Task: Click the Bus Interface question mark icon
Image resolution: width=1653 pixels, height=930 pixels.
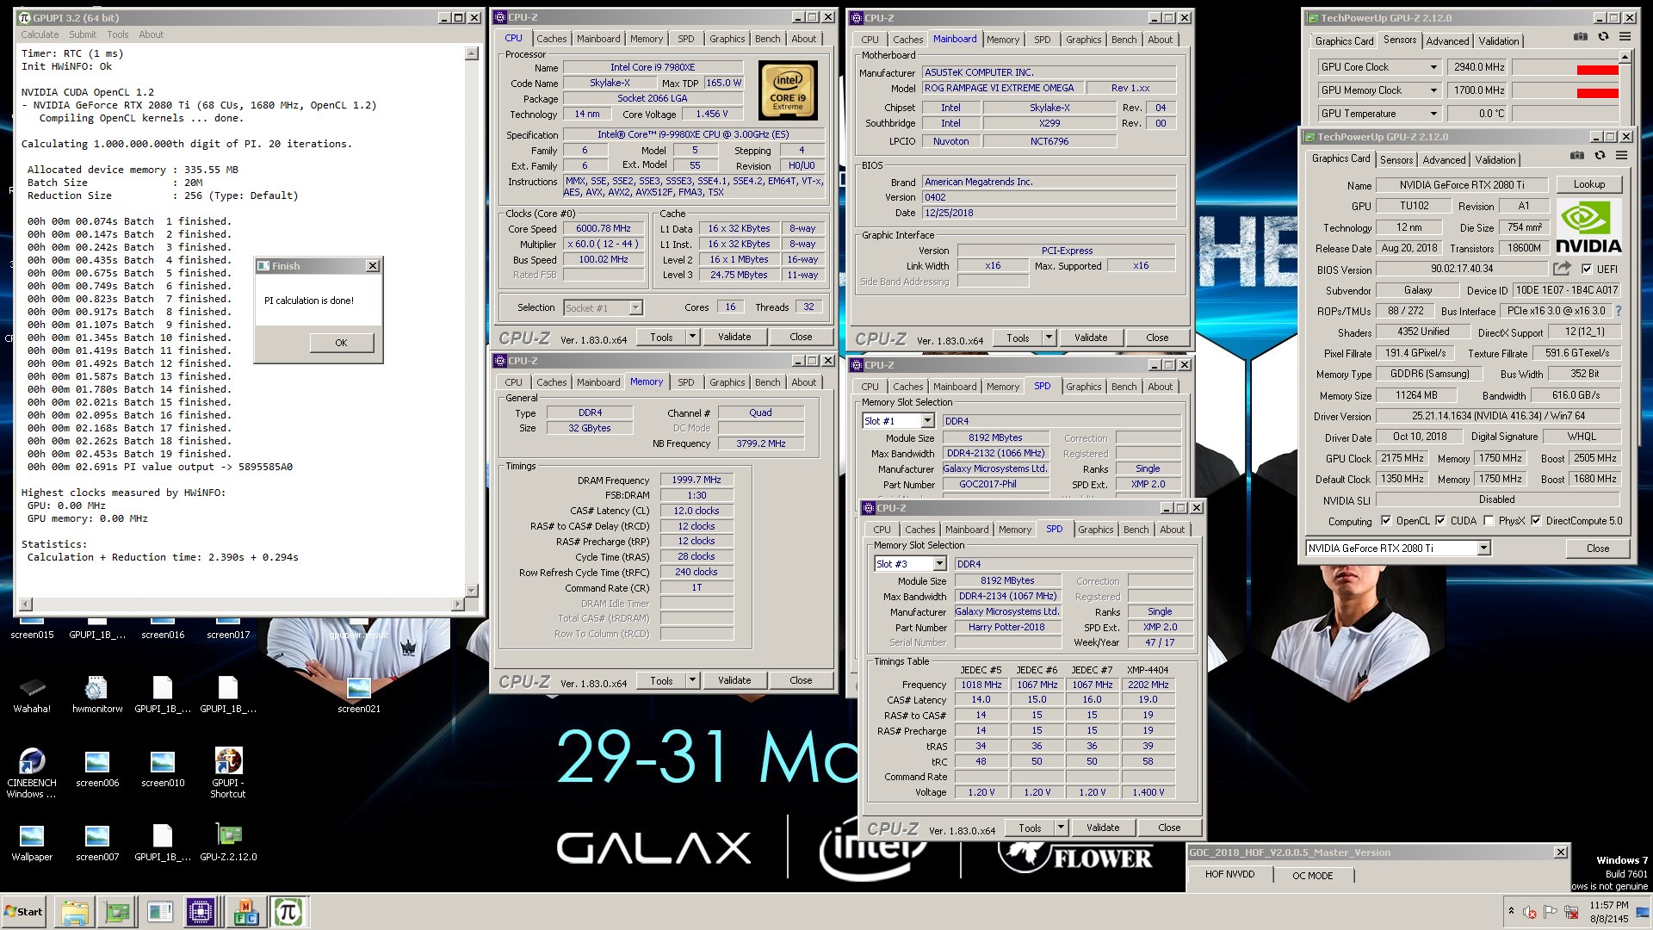Action: coord(1619,311)
